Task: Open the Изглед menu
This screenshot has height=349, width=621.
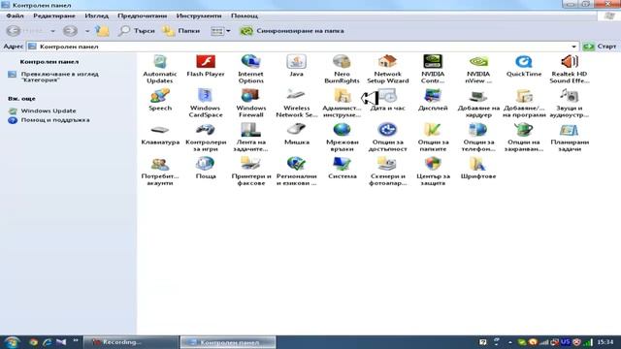Action: tap(97, 16)
